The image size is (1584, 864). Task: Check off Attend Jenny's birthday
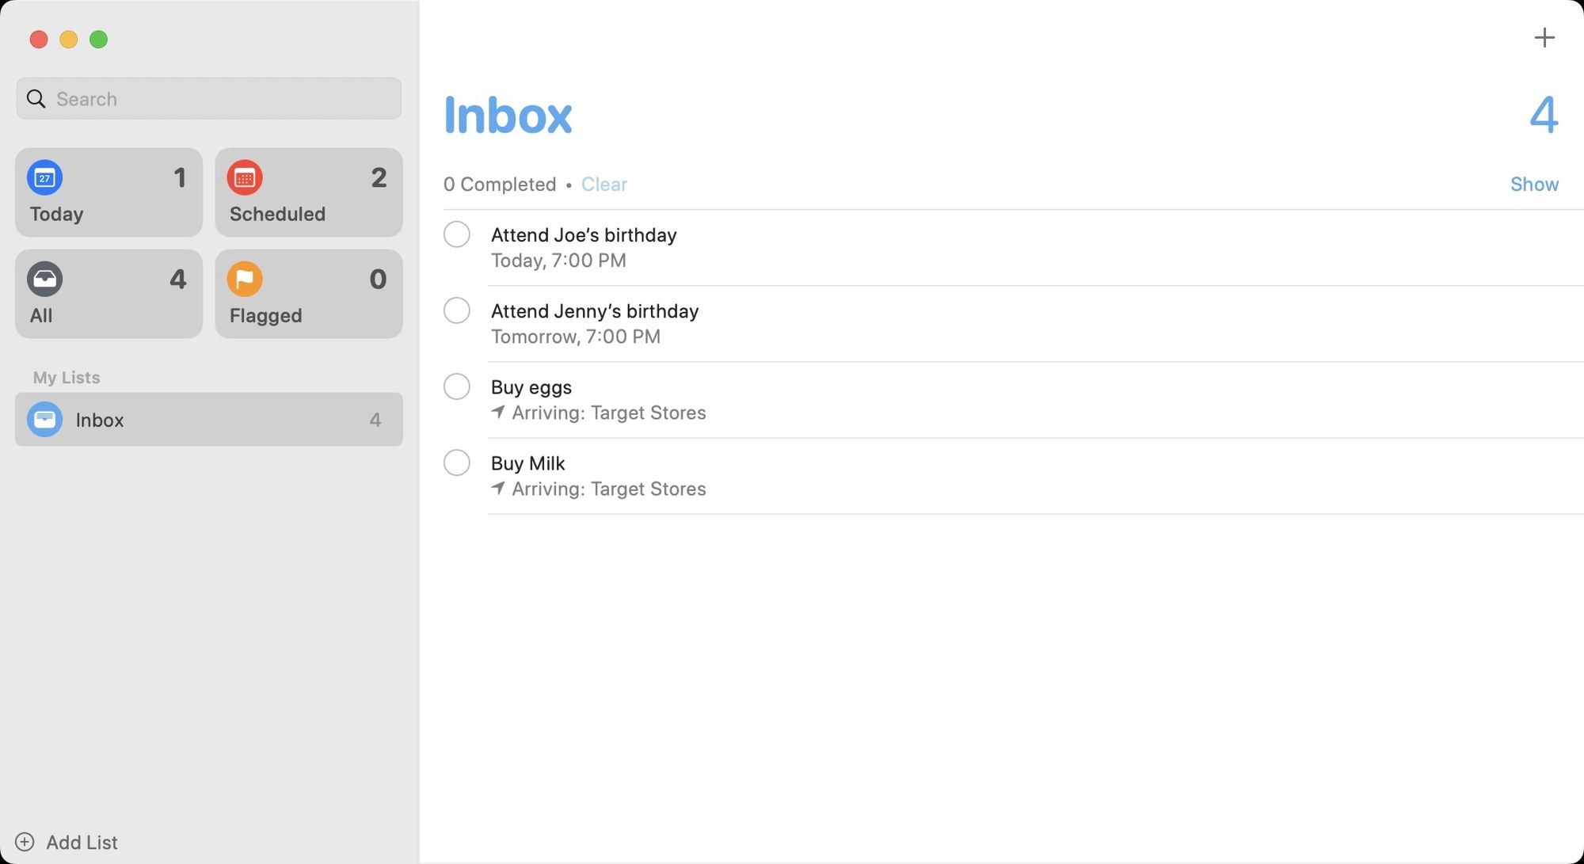coord(457,310)
